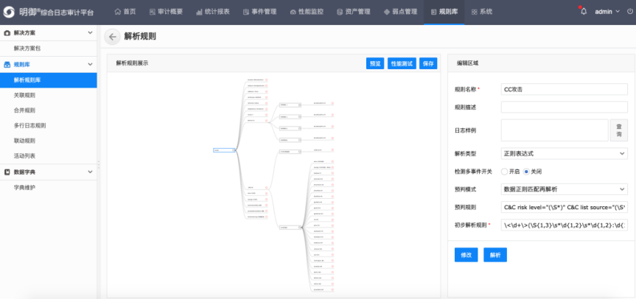Open the notification bell icon

[x=584, y=11]
